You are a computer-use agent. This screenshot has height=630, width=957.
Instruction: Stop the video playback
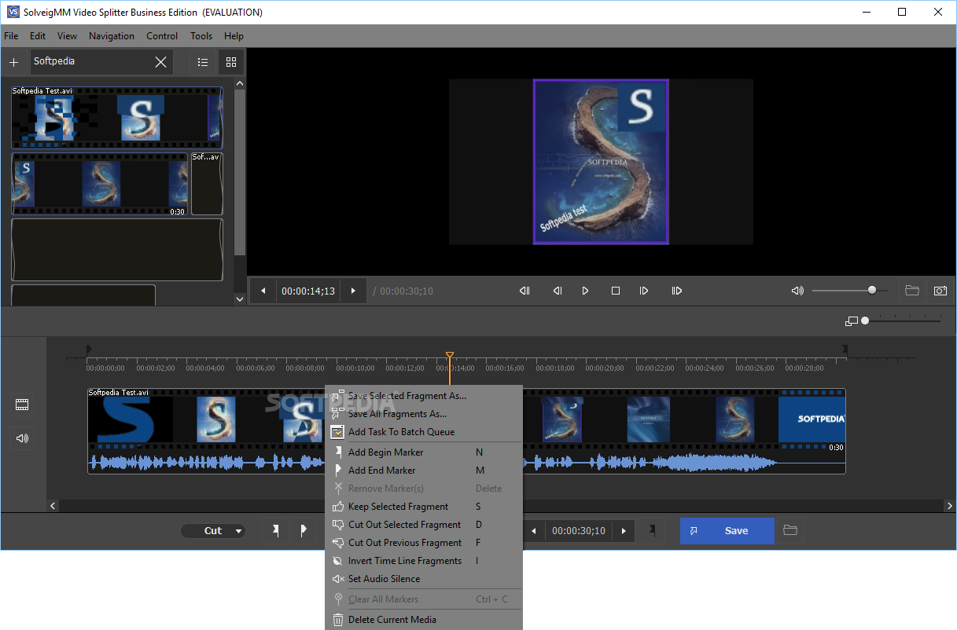tap(616, 291)
